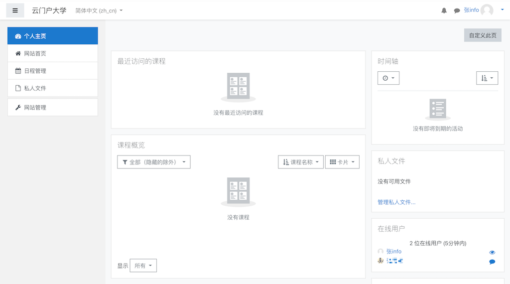Viewport: 510px width, 284px height.
Task: Open 日程管理 in the sidebar
Action: click(53, 71)
